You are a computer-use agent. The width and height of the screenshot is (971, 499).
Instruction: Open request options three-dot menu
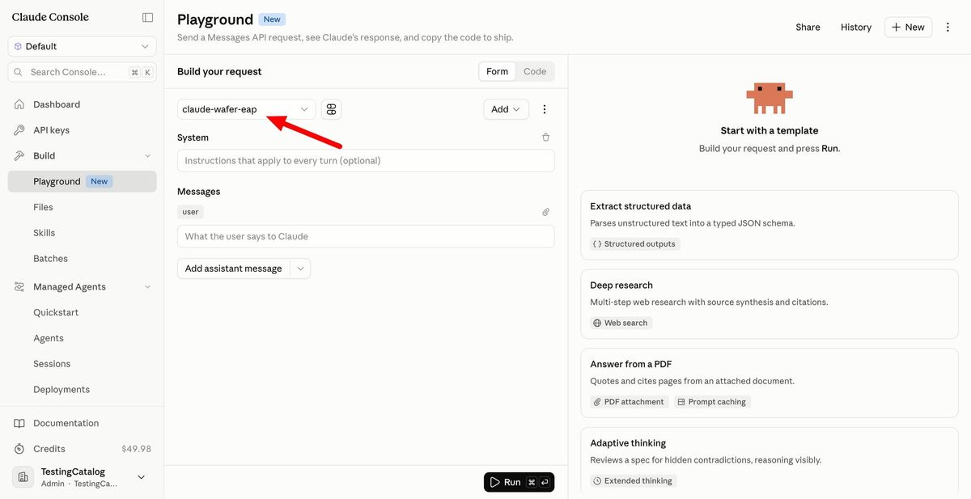tap(545, 109)
